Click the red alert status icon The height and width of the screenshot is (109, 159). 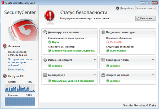(x=49, y=16)
